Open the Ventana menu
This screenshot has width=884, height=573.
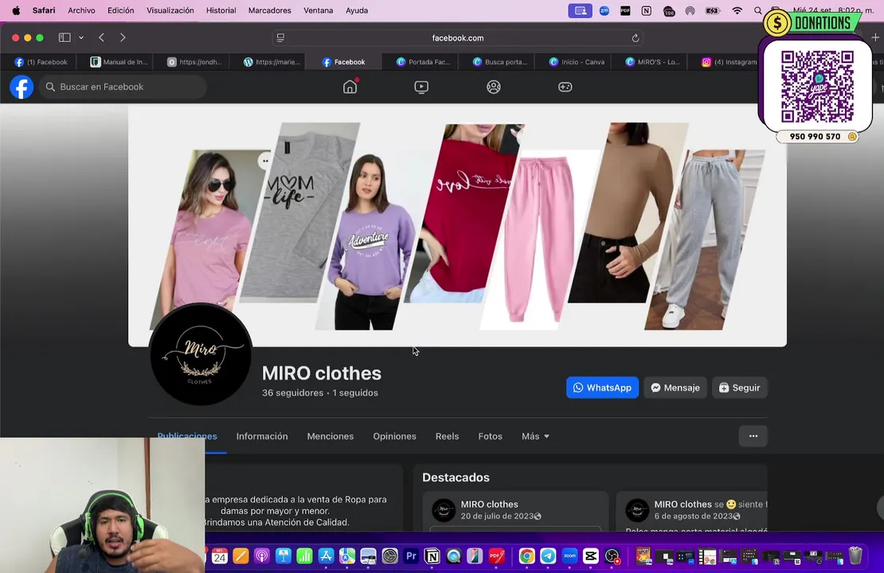318,10
